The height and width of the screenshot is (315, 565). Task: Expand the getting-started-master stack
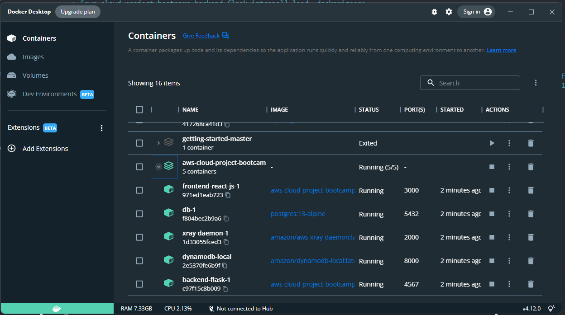coord(158,143)
